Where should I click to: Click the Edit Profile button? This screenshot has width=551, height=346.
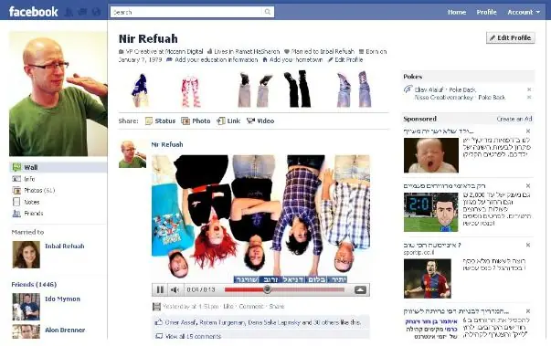[511, 37]
